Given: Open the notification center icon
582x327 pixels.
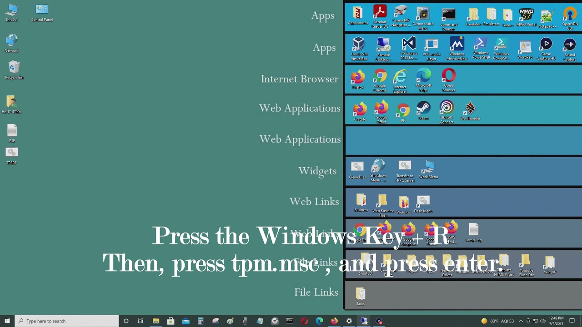Looking at the screenshot, I should click(x=572, y=321).
